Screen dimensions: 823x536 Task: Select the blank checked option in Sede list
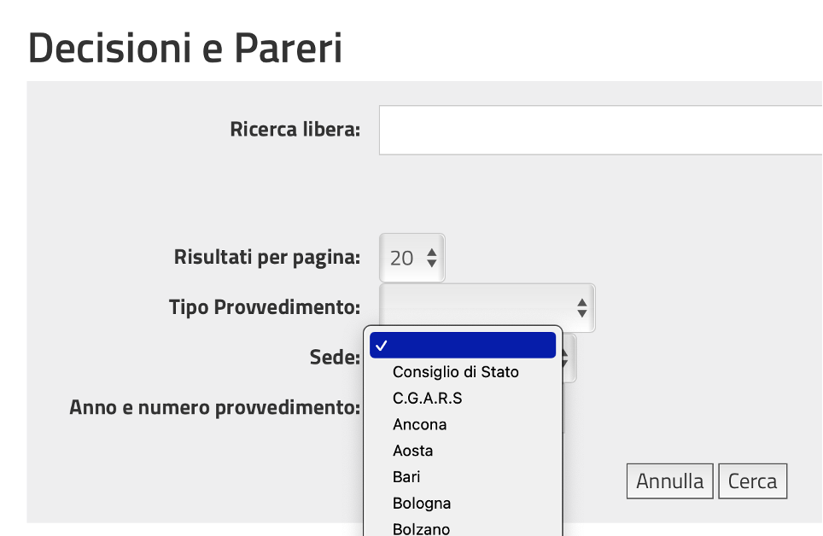tap(463, 346)
